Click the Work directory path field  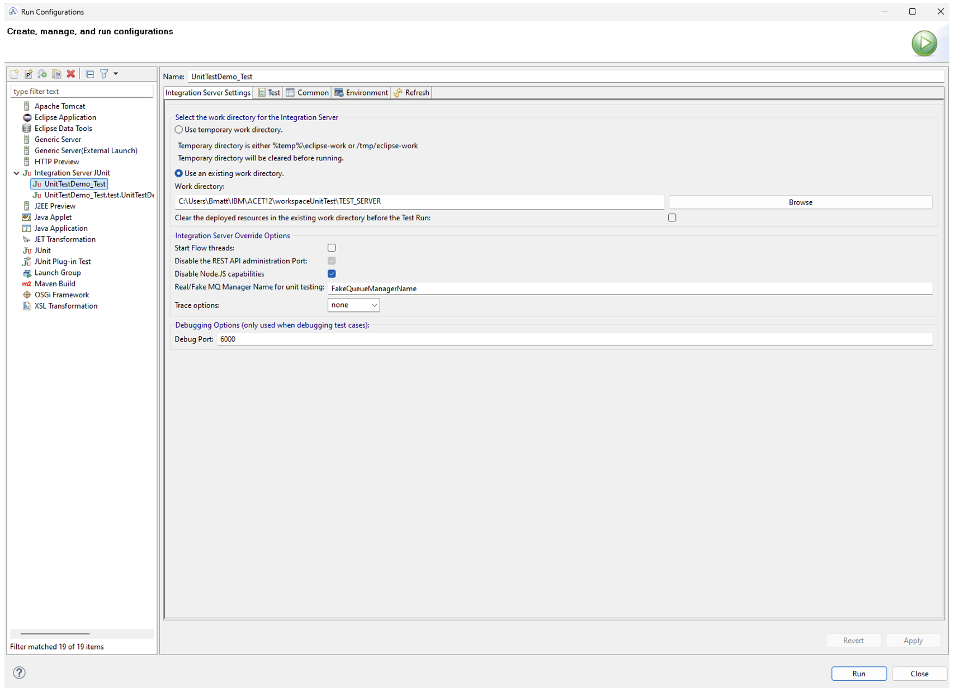[x=419, y=202]
